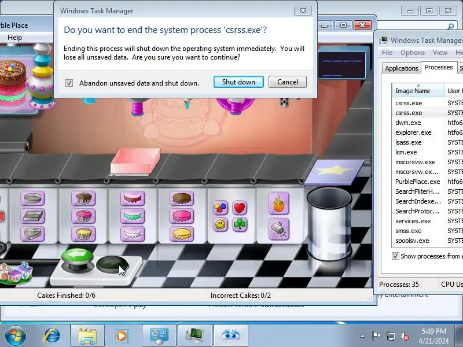
Task: Cancel ending the csrss.exe process
Action: point(287,82)
